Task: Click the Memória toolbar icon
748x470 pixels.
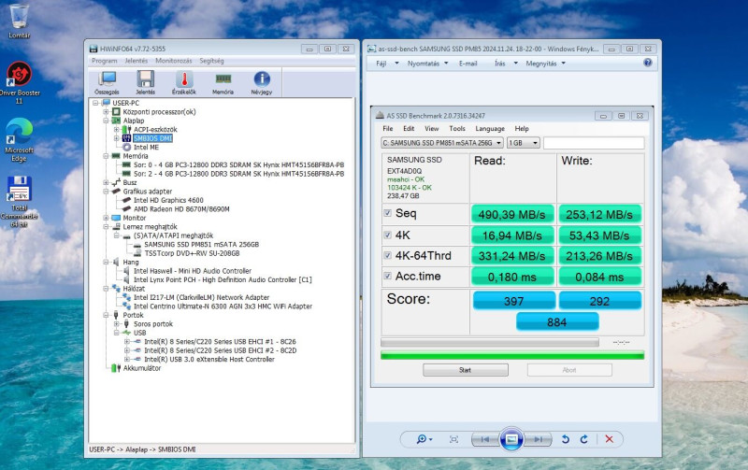Action: [x=223, y=82]
